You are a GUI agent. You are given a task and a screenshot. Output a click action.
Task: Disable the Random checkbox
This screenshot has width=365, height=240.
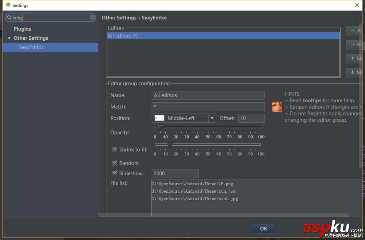115,163
